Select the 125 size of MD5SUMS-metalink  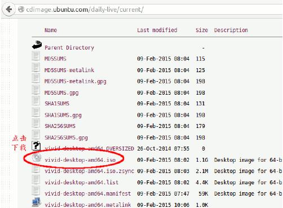200,70
